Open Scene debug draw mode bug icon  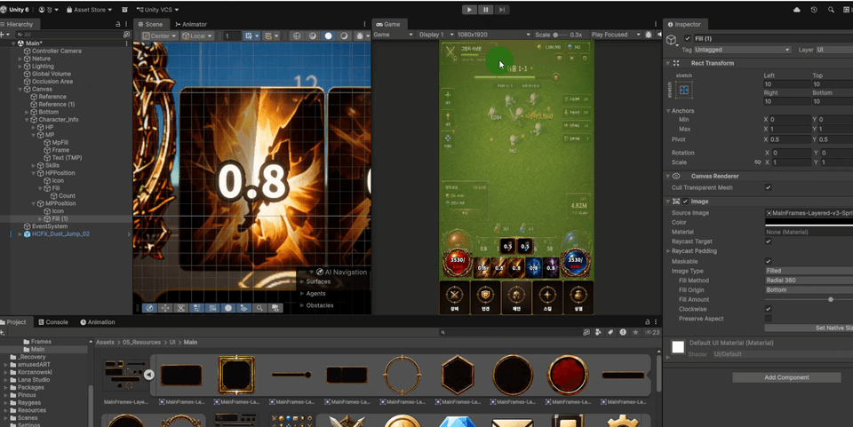(x=360, y=36)
